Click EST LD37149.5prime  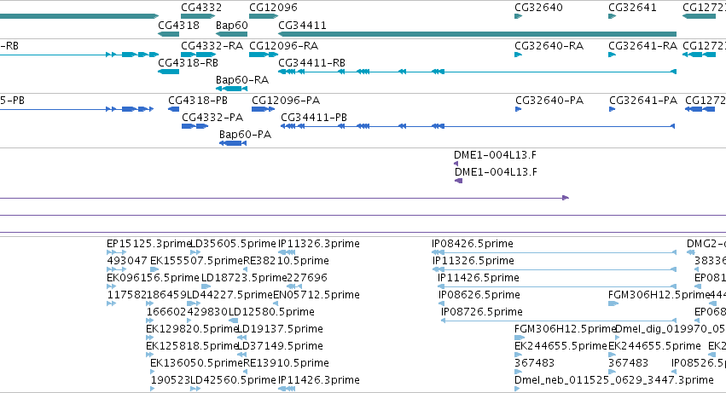pos(280,347)
